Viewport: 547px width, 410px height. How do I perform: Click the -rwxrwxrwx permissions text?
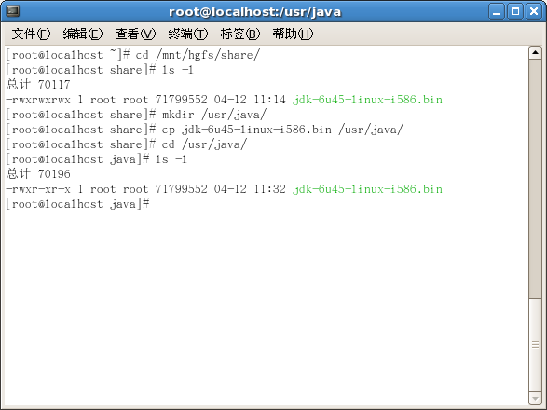[38, 100]
